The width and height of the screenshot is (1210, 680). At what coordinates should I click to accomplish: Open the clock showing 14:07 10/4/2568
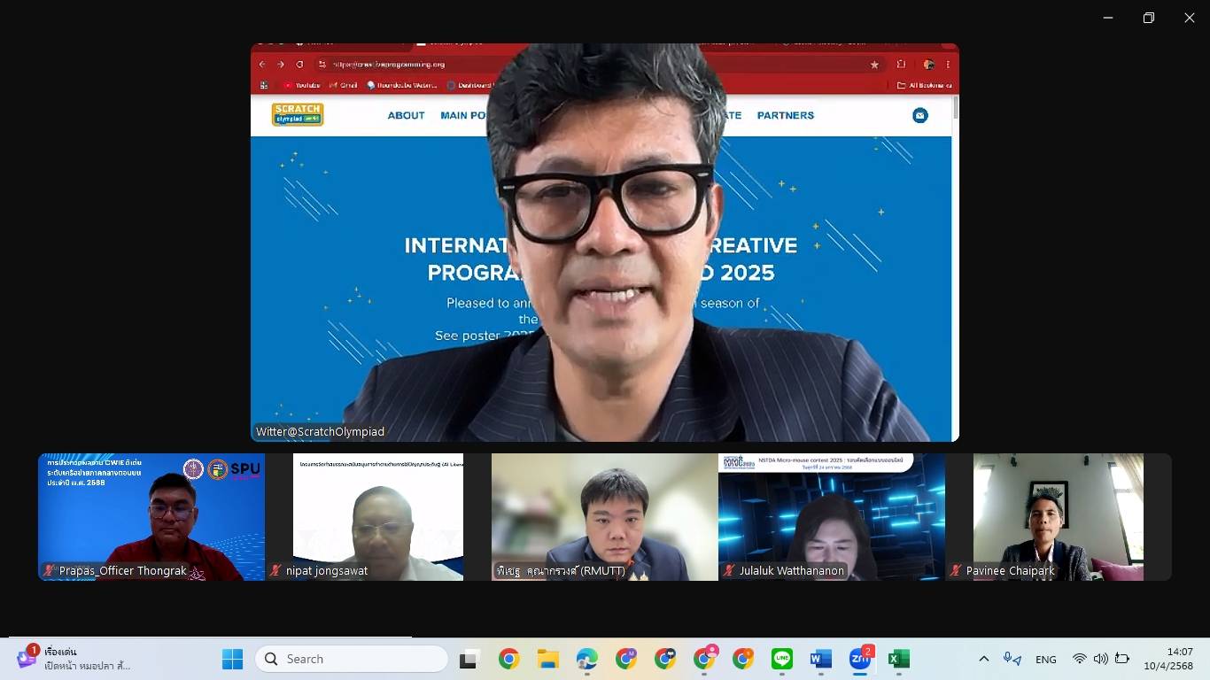(1168, 659)
